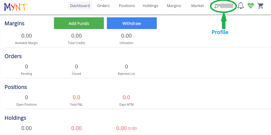The height and width of the screenshot is (135, 271).
Task: Go to Orders in the top navigation
Action: (103, 6)
